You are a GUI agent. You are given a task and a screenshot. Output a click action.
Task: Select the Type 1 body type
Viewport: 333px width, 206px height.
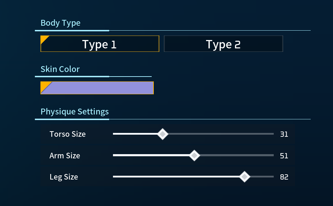pyautogui.click(x=100, y=44)
